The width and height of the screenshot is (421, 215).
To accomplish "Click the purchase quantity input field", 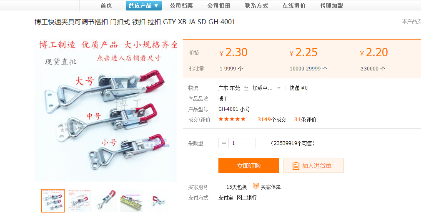I will pyautogui.click(x=242, y=143).
